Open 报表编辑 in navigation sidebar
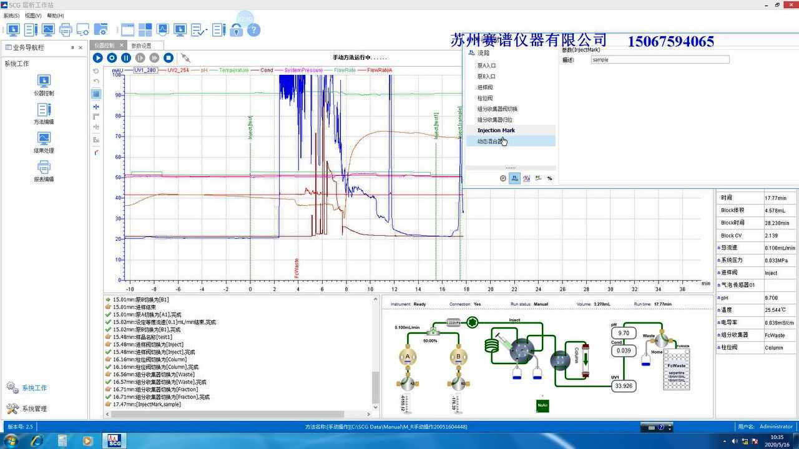This screenshot has height=449, width=799. [x=44, y=167]
